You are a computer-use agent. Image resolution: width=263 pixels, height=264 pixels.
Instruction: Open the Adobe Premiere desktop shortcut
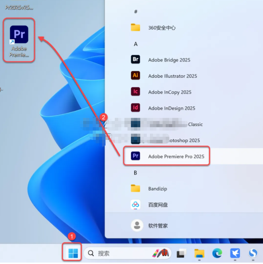(x=19, y=41)
